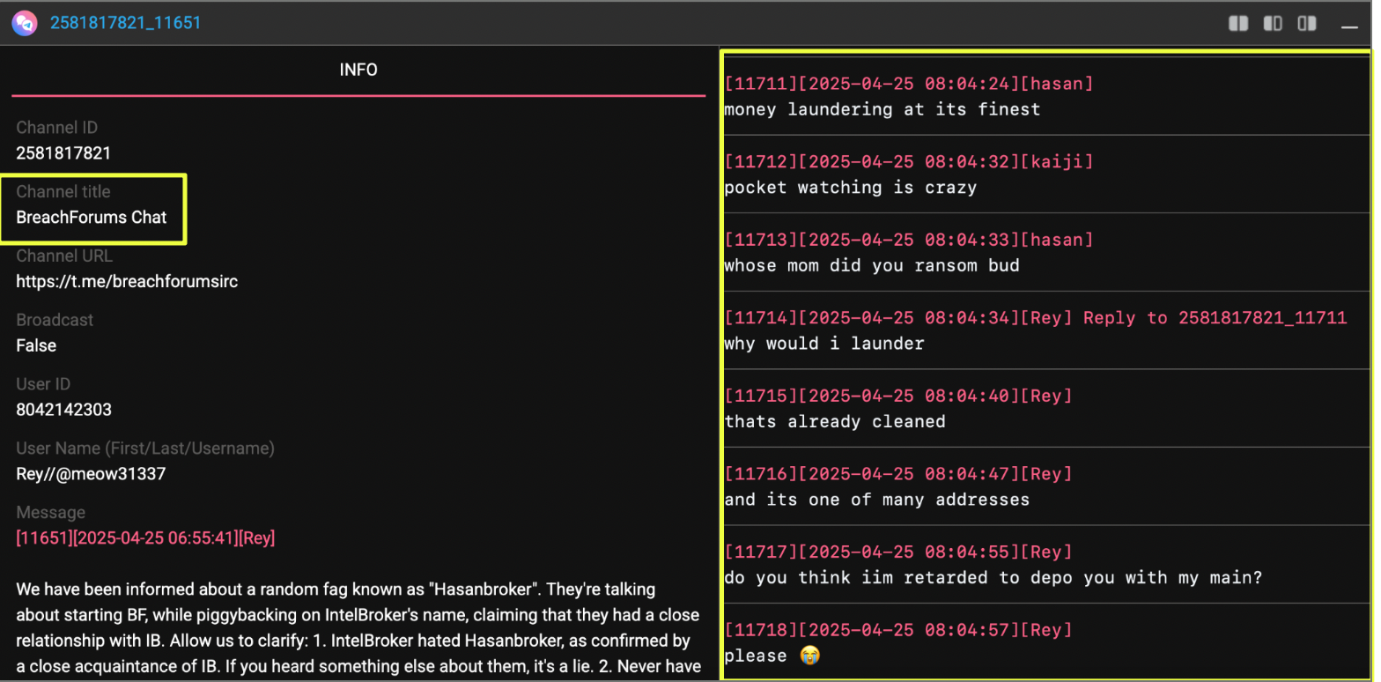Click message 11718 with crying emoji

click(771, 656)
